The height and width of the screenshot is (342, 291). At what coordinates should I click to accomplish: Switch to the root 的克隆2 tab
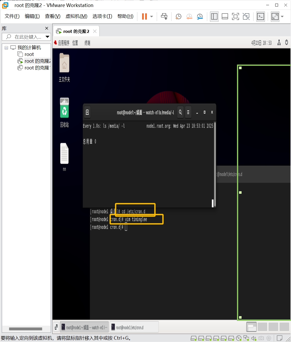76,31
